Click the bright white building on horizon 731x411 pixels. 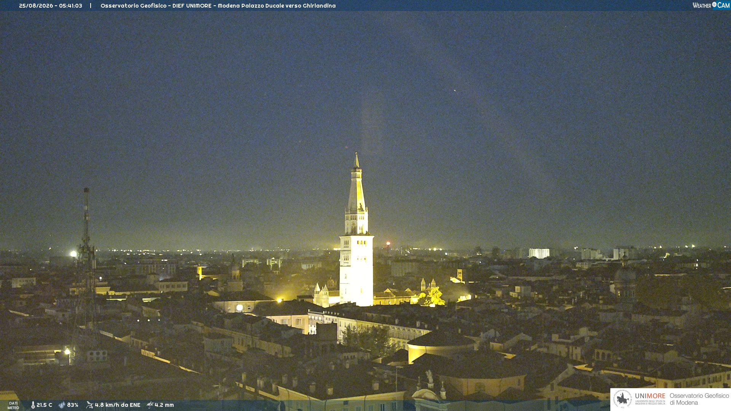coord(539,253)
